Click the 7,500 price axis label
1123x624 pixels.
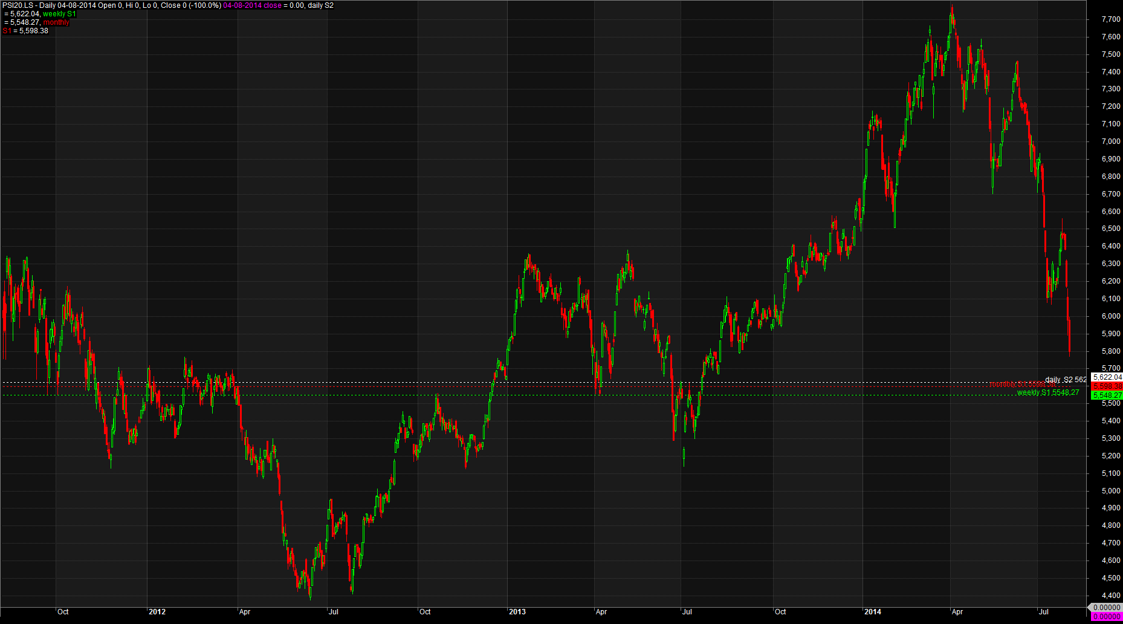click(1111, 54)
